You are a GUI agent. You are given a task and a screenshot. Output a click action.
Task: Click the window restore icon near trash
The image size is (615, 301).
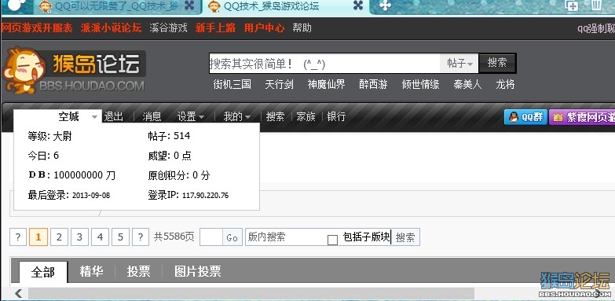pyautogui.click(x=572, y=5)
